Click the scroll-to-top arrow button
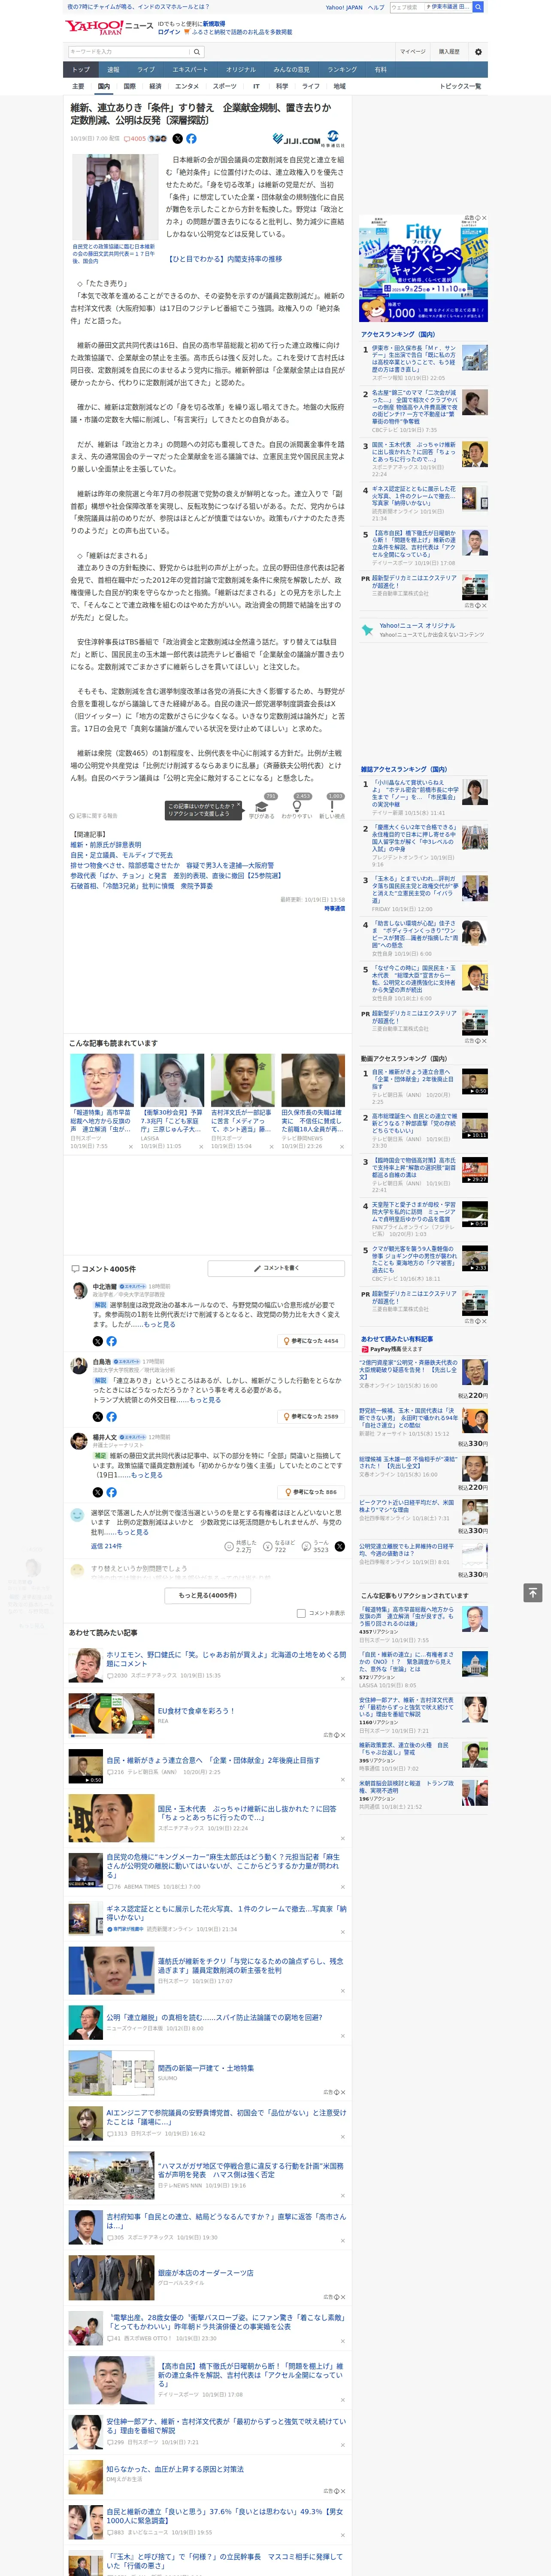 533,1593
